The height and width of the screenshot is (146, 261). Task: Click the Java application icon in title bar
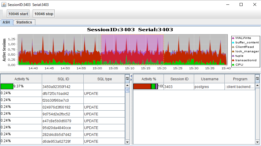(4, 4)
